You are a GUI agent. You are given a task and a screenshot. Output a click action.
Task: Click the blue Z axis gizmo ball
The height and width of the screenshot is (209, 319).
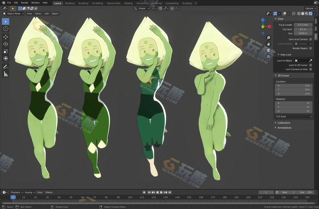[263, 20]
